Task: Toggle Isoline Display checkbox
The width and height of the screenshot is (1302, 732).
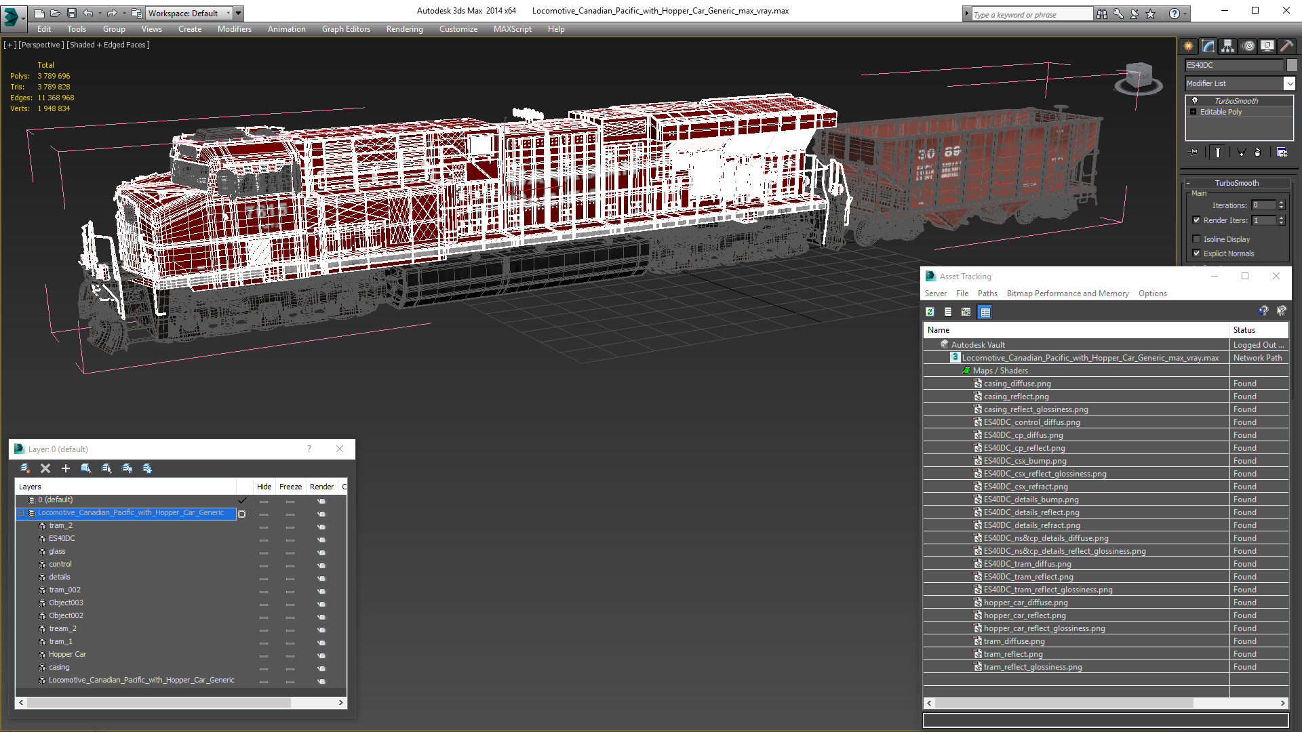Action: [1196, 239]
